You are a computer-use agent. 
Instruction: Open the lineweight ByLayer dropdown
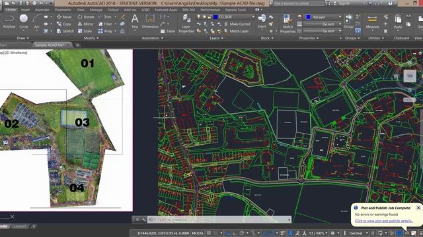[x=340, y=24]
